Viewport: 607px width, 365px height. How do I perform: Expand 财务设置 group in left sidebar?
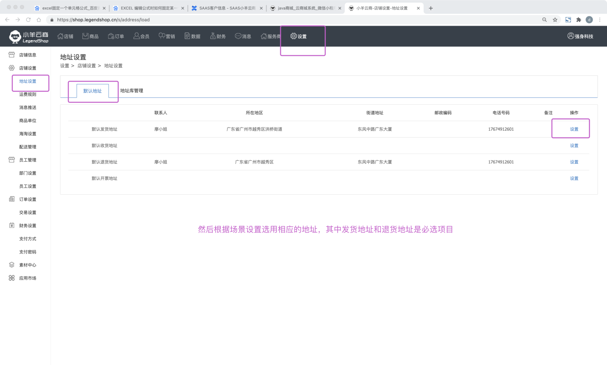click(x=27, y=226)
